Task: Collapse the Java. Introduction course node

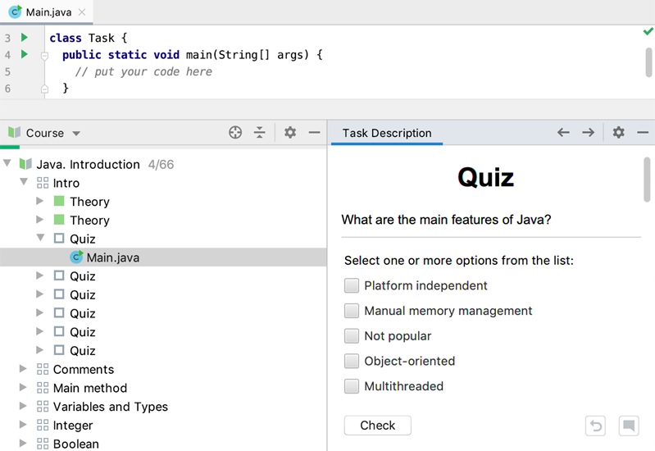Action: coord(7,163)
